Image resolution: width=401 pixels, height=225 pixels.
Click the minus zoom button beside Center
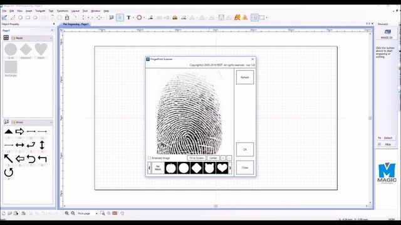(229, 158)
